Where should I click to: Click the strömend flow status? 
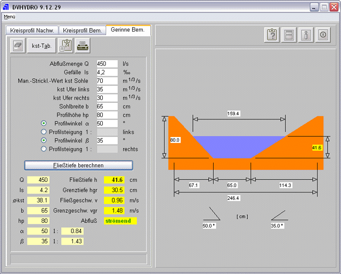[x=120, y=221]
